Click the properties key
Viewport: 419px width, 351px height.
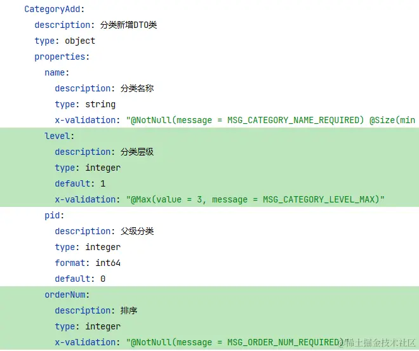(62, 56)
